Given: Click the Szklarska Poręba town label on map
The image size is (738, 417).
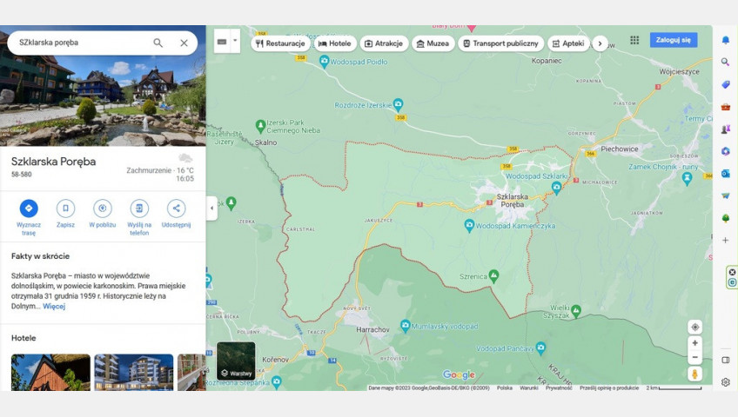Looking at the screenshot, I should click(x=512, y=201).
